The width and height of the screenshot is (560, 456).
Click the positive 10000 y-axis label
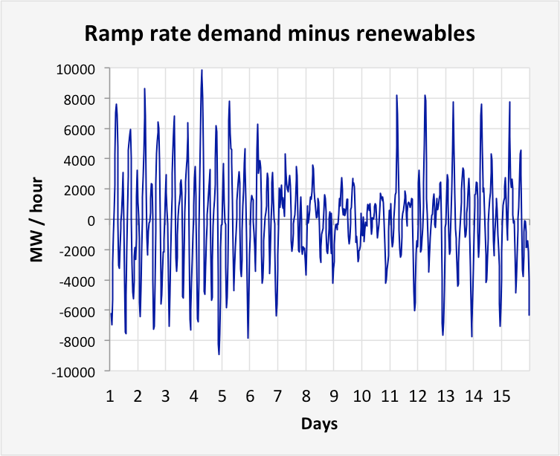point(77,69)
